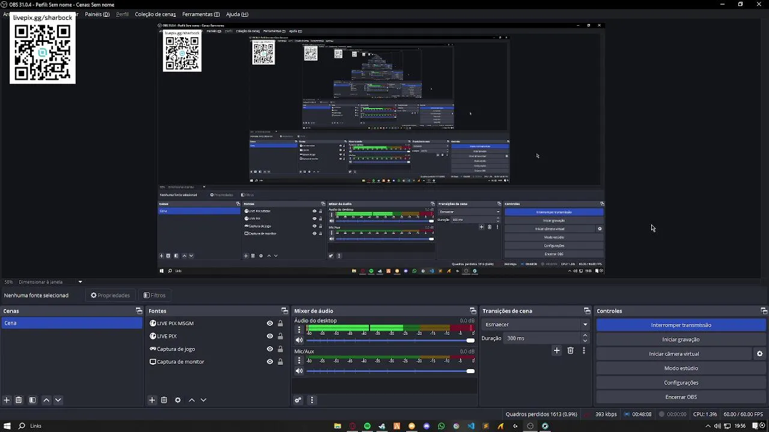Move source up in Fontes panel

pos(192,400)
